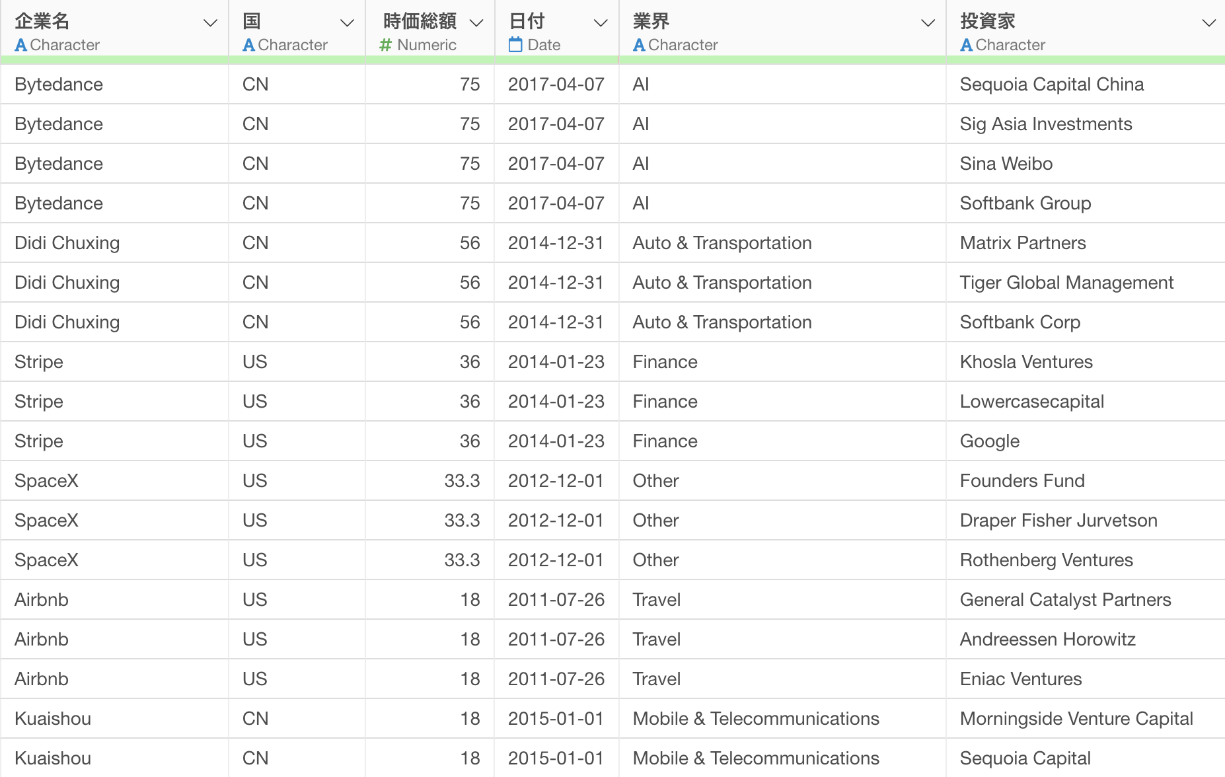Screen dimensions: 1225x777
Task: Select the 日付 column header title
Action: tap(527, 21)
